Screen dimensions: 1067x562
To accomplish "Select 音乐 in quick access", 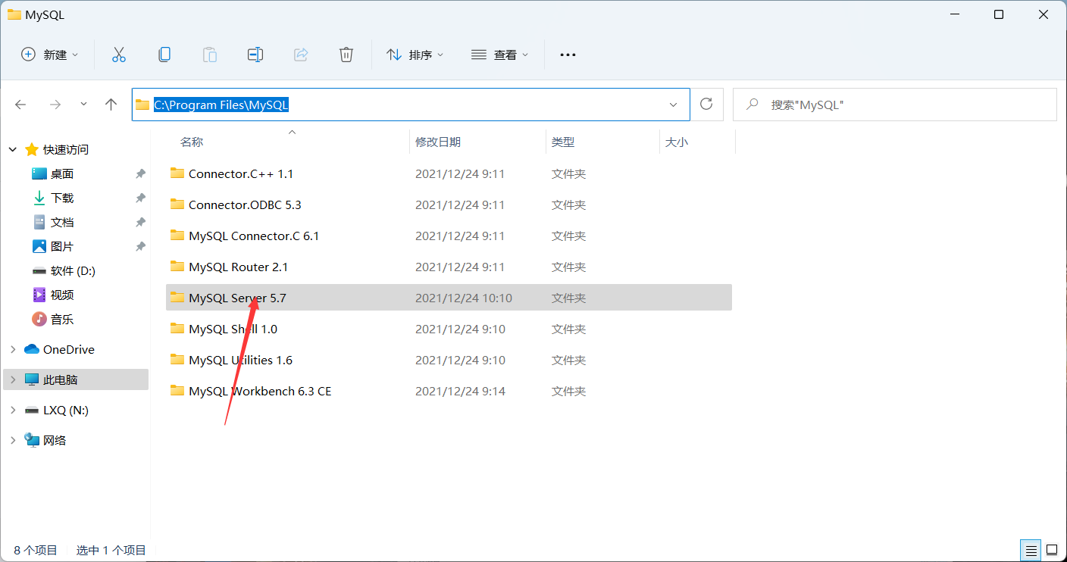I will [62, 320].
